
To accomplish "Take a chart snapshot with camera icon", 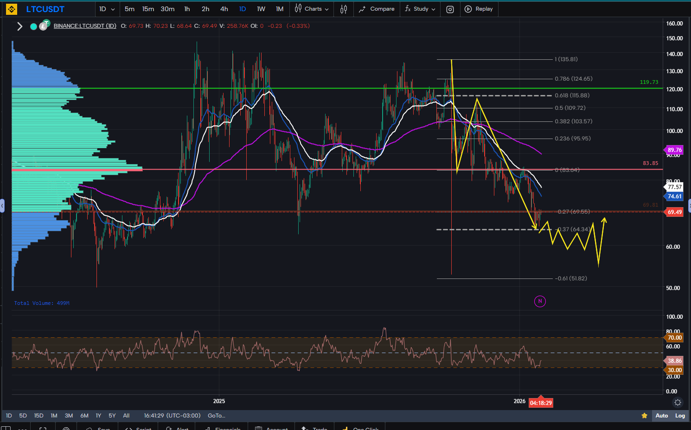I will (x=450, y=9).
